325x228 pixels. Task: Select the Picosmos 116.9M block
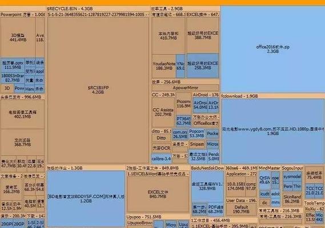pyautogui.click(x=183, y=103)
